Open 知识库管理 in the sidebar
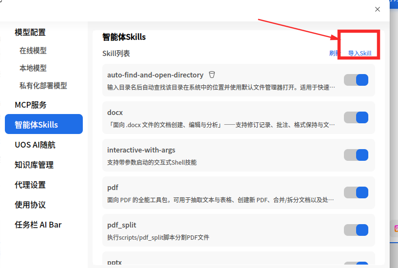 click(x=34, y=165)
